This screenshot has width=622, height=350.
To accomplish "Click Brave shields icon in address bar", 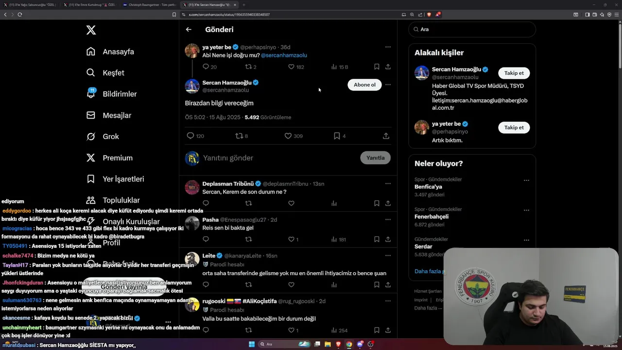I will pyautogui.click(x=429, y=15).
